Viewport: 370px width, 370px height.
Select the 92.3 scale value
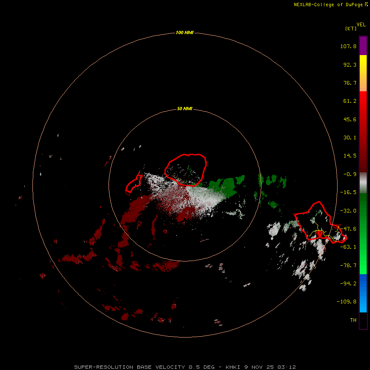point(350,65)
